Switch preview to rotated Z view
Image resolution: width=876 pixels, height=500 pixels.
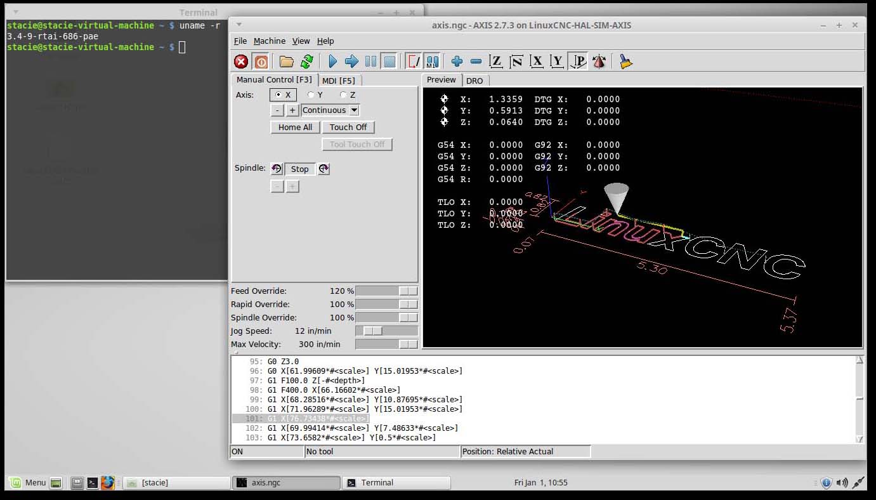click(516, 62)
